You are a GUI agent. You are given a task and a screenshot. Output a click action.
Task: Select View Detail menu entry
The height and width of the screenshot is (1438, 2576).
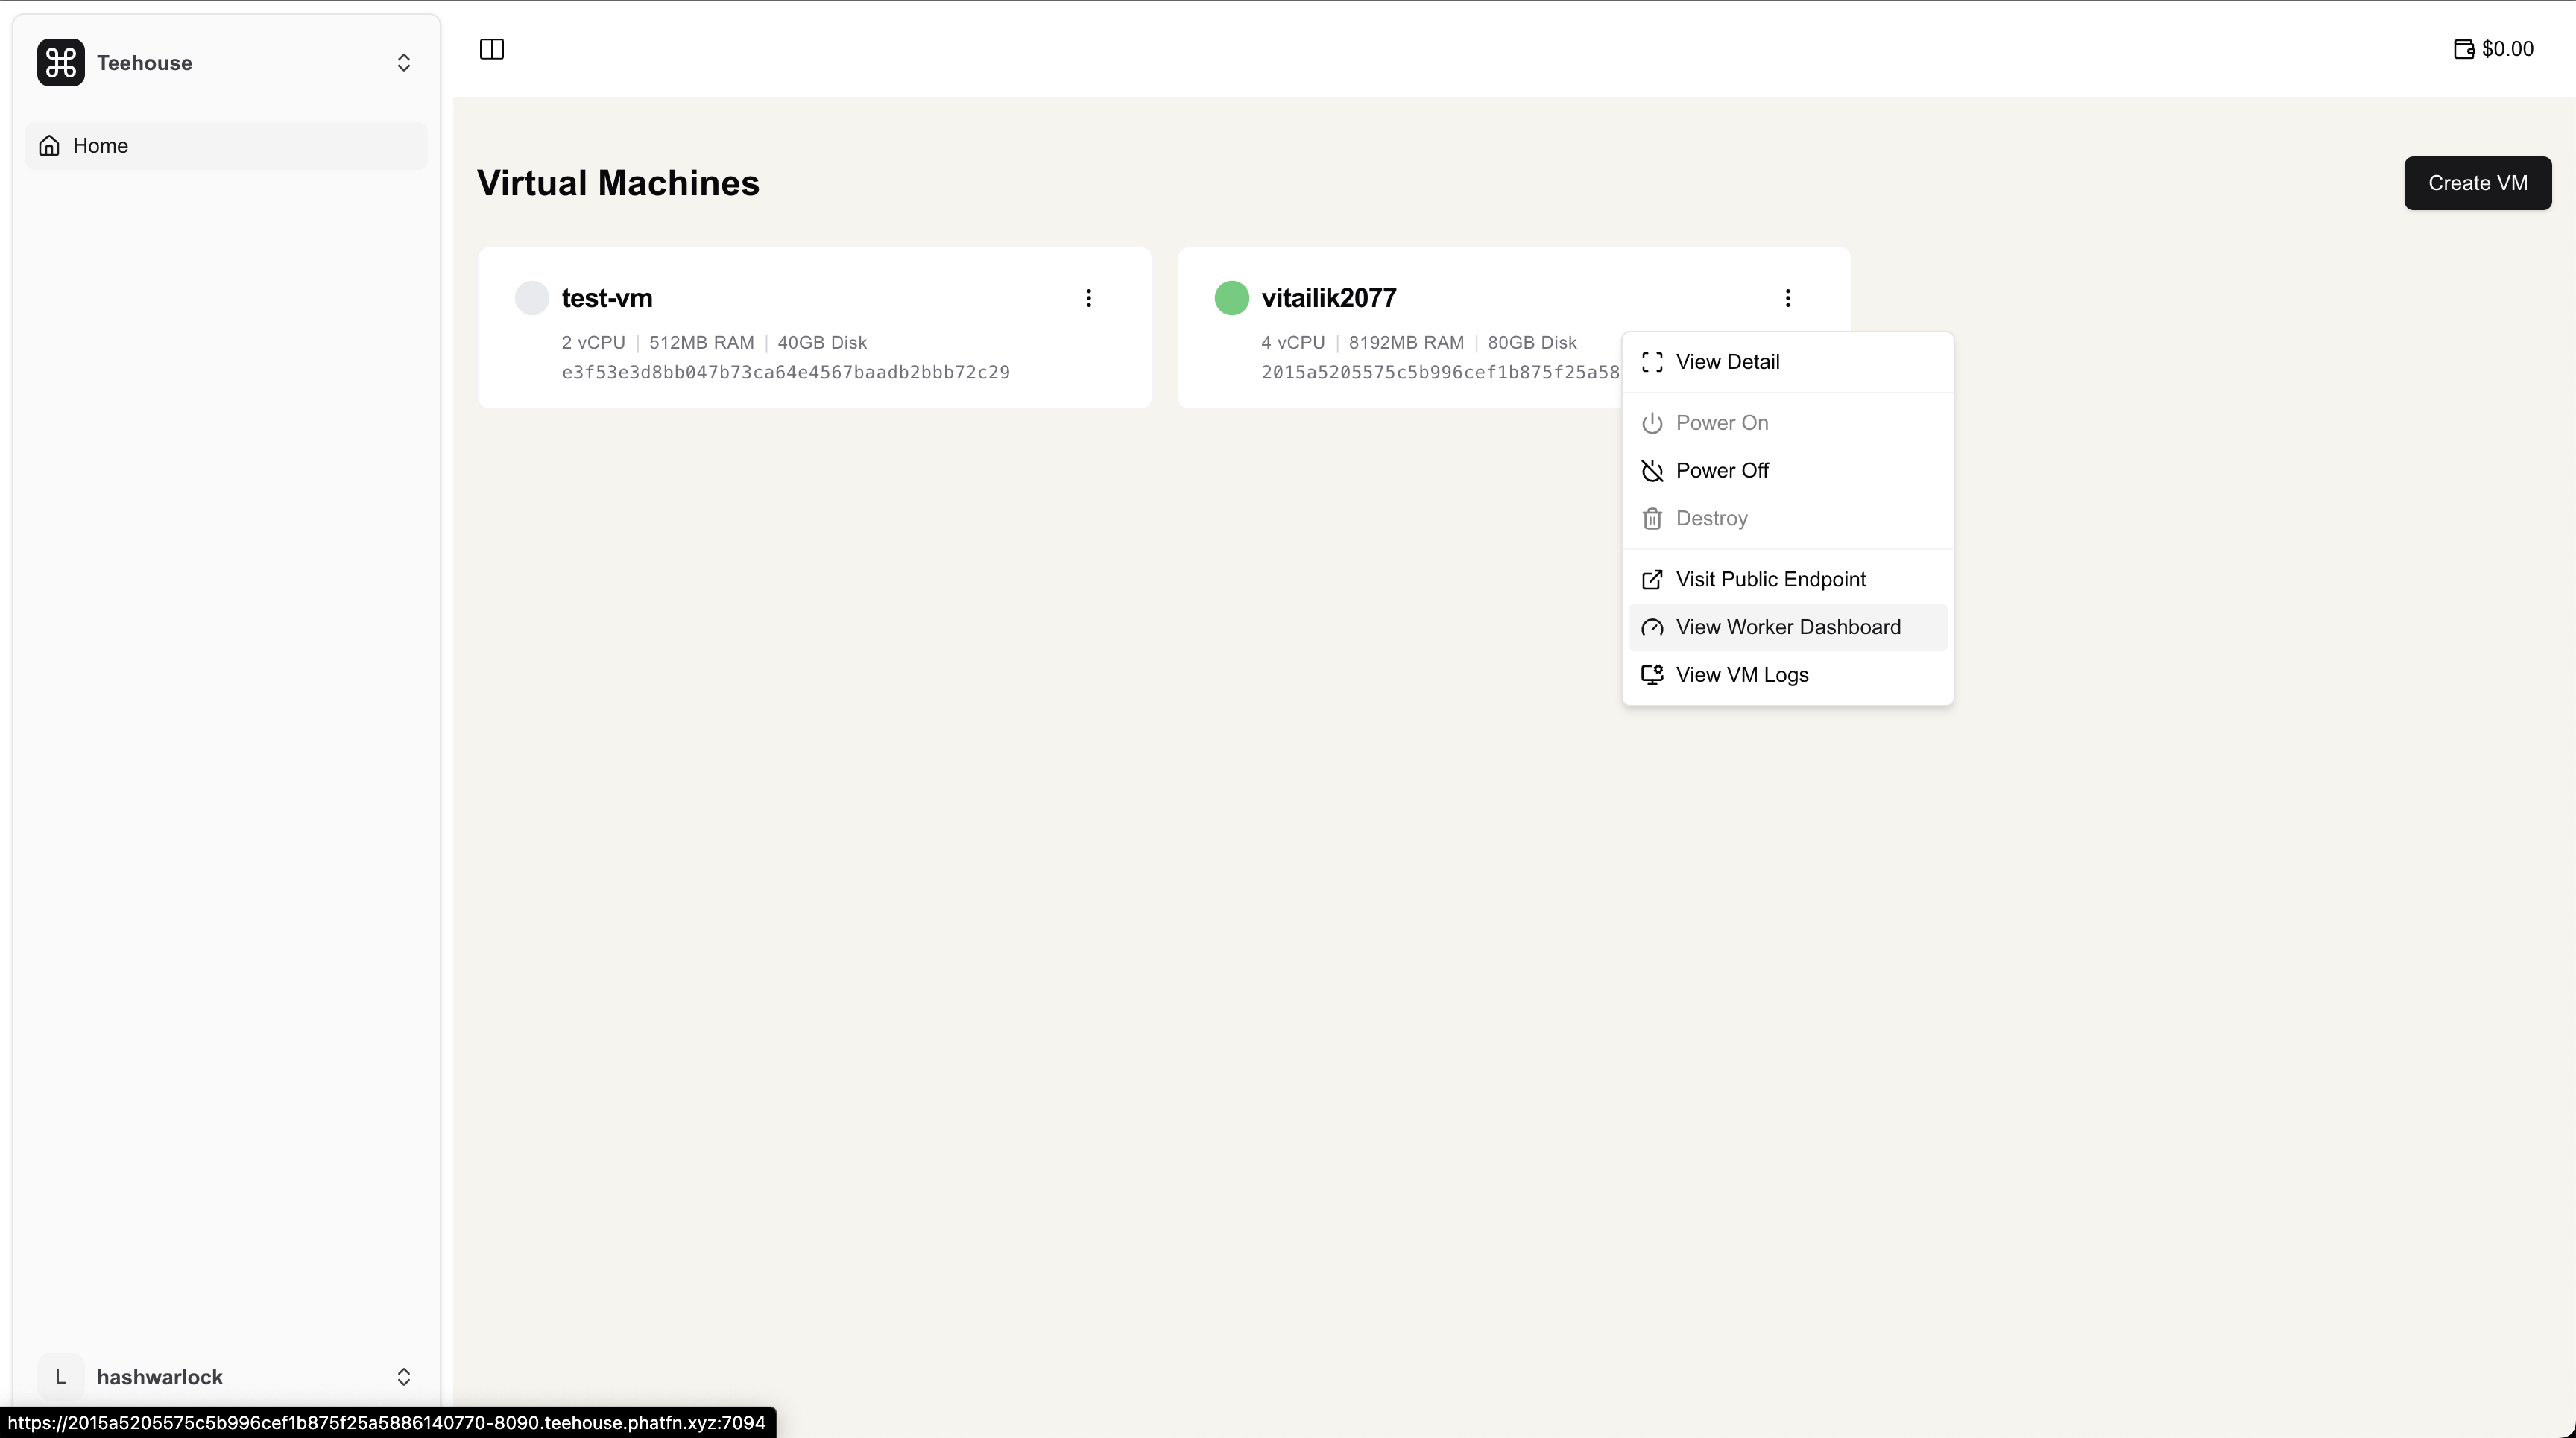[x=1727, y=362]
